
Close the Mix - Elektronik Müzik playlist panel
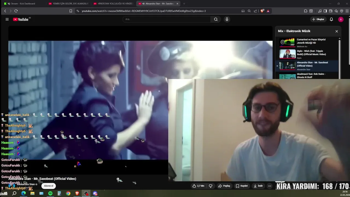coord(337,31)
